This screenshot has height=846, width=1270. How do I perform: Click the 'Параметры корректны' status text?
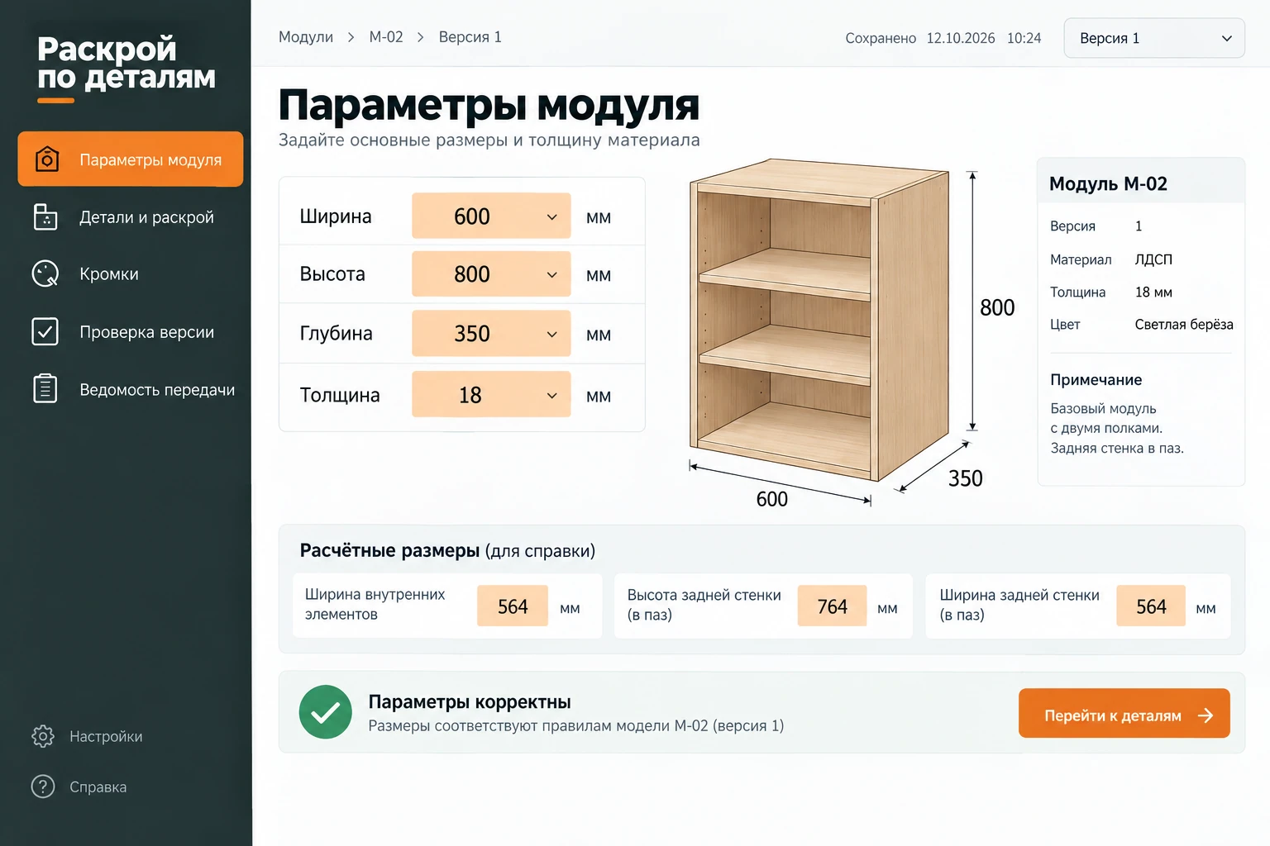[470, 701]
